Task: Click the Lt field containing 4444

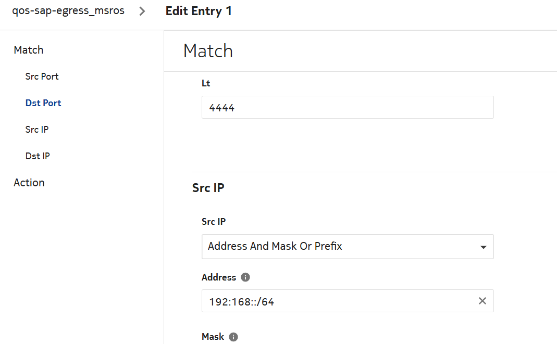Action: (347, 107)
